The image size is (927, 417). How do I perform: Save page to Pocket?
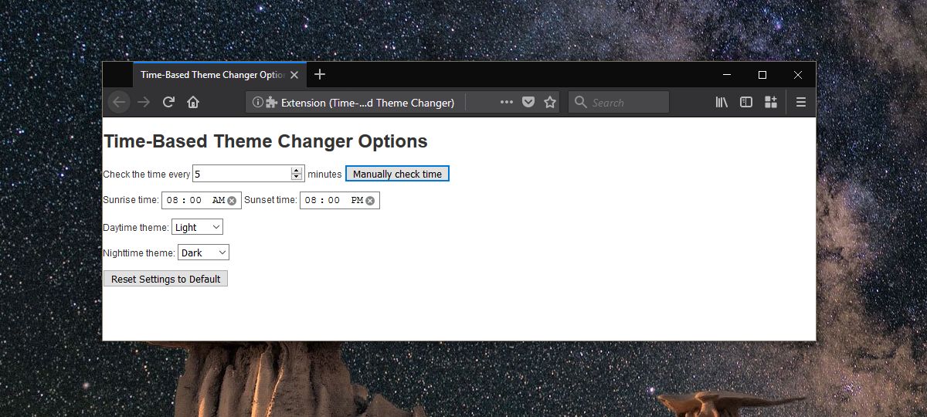(x=528, y=102)
